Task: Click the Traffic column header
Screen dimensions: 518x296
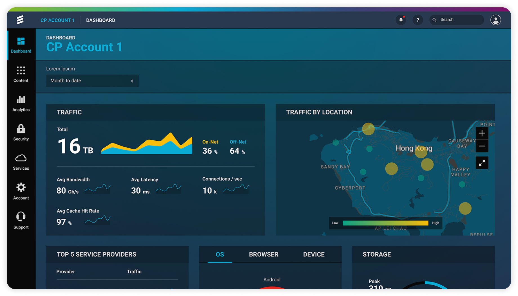Action: tap(134, 272)
